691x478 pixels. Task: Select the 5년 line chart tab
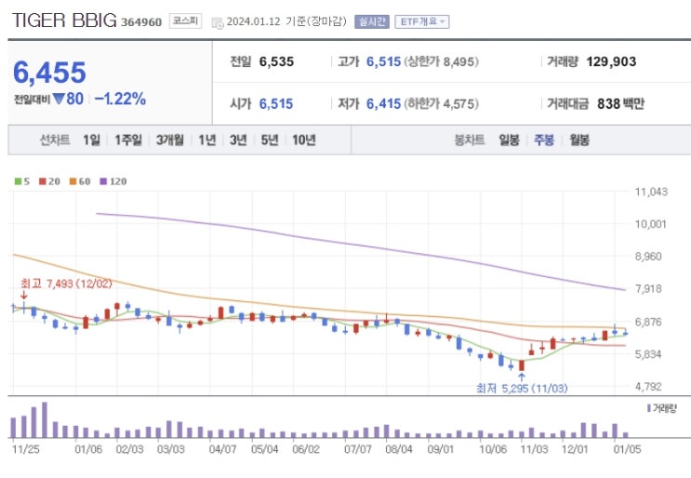pos(270,140)
